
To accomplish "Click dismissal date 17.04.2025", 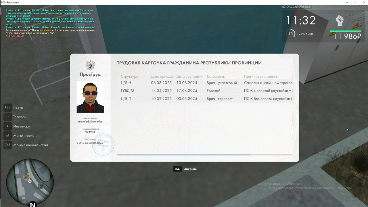I will 187,91.
